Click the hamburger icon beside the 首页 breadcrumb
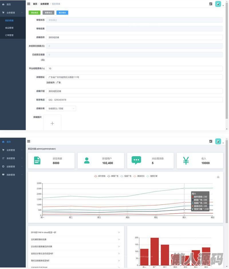The width and height of the screenshot is (229, 269). coord(29,4)
